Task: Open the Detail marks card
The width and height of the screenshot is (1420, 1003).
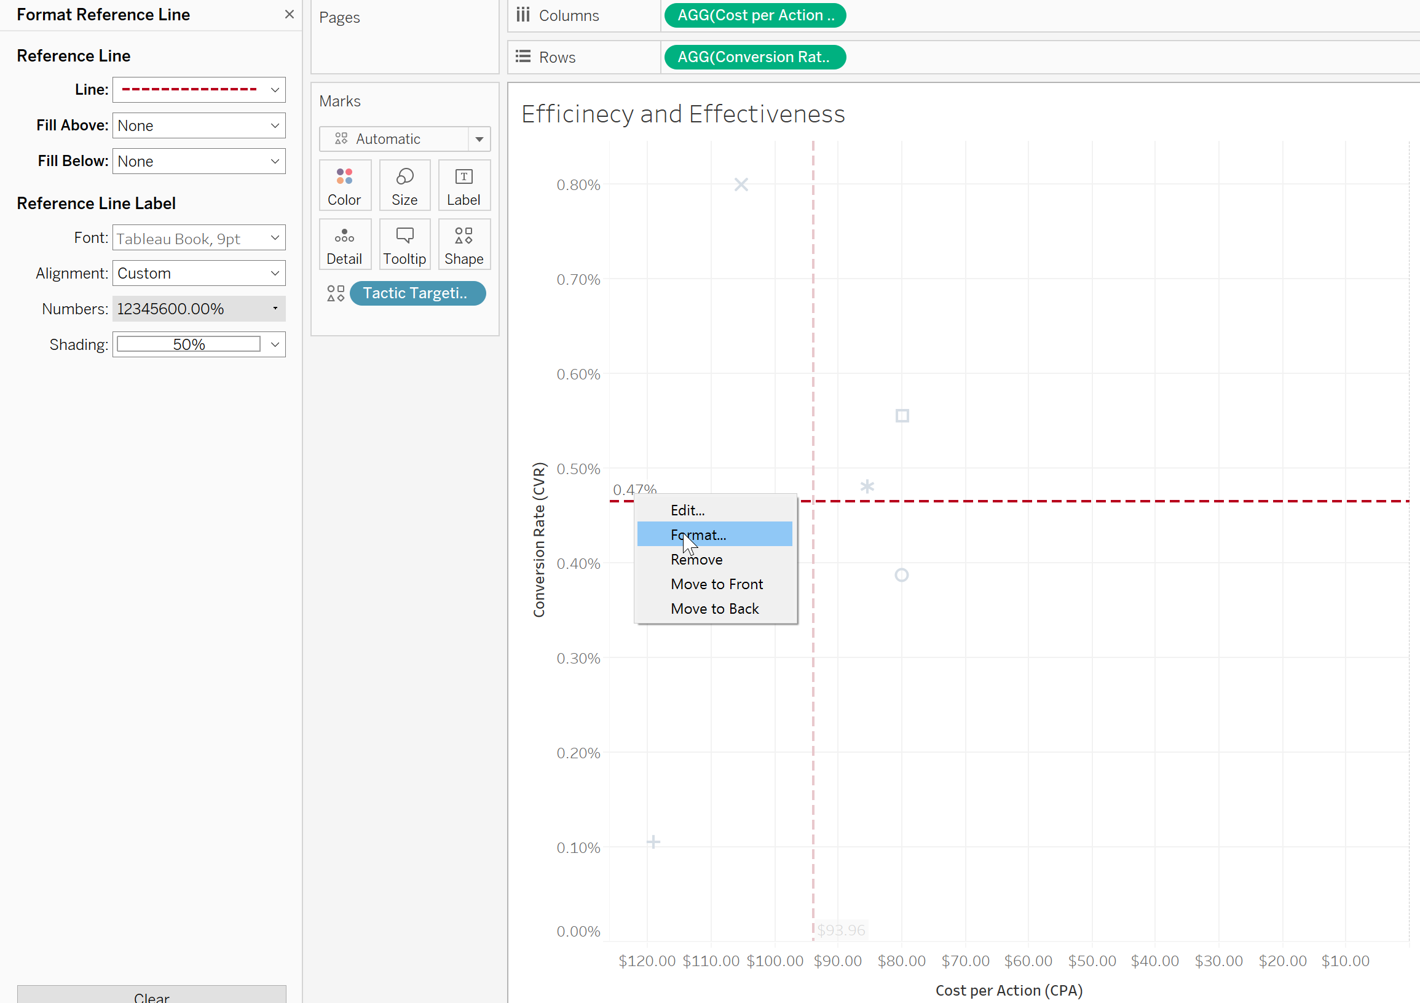Action: click(344, 244)
